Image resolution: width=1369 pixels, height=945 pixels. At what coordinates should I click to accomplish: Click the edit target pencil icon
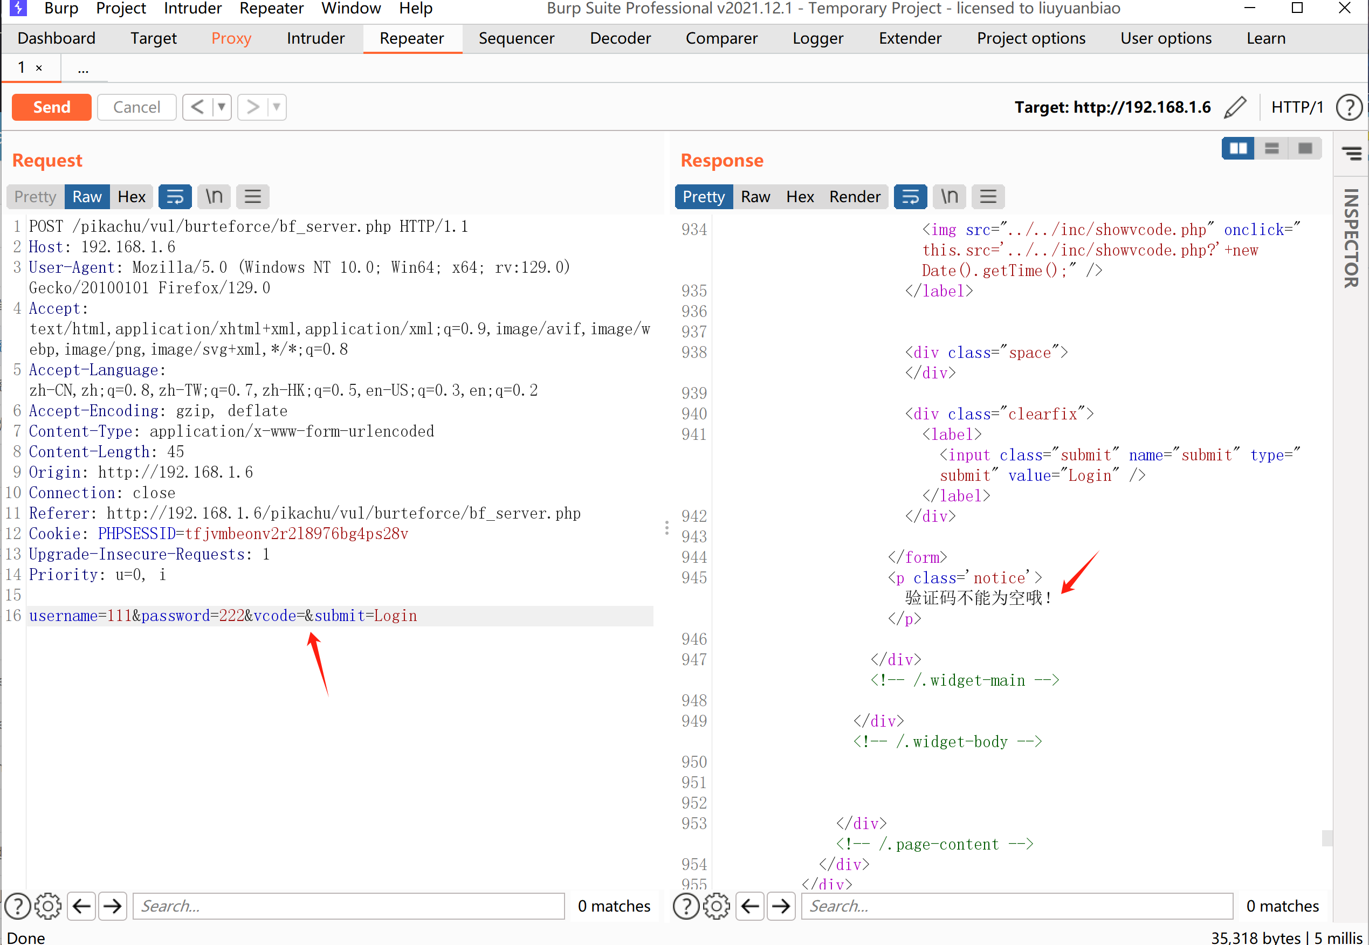point(1235,107)
